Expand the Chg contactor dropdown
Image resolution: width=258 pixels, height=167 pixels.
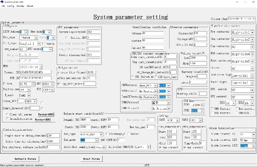coord(252,47)
